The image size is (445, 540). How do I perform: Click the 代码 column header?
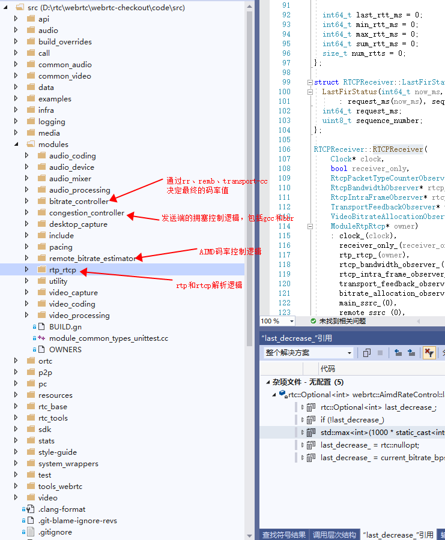click(328, 369)
